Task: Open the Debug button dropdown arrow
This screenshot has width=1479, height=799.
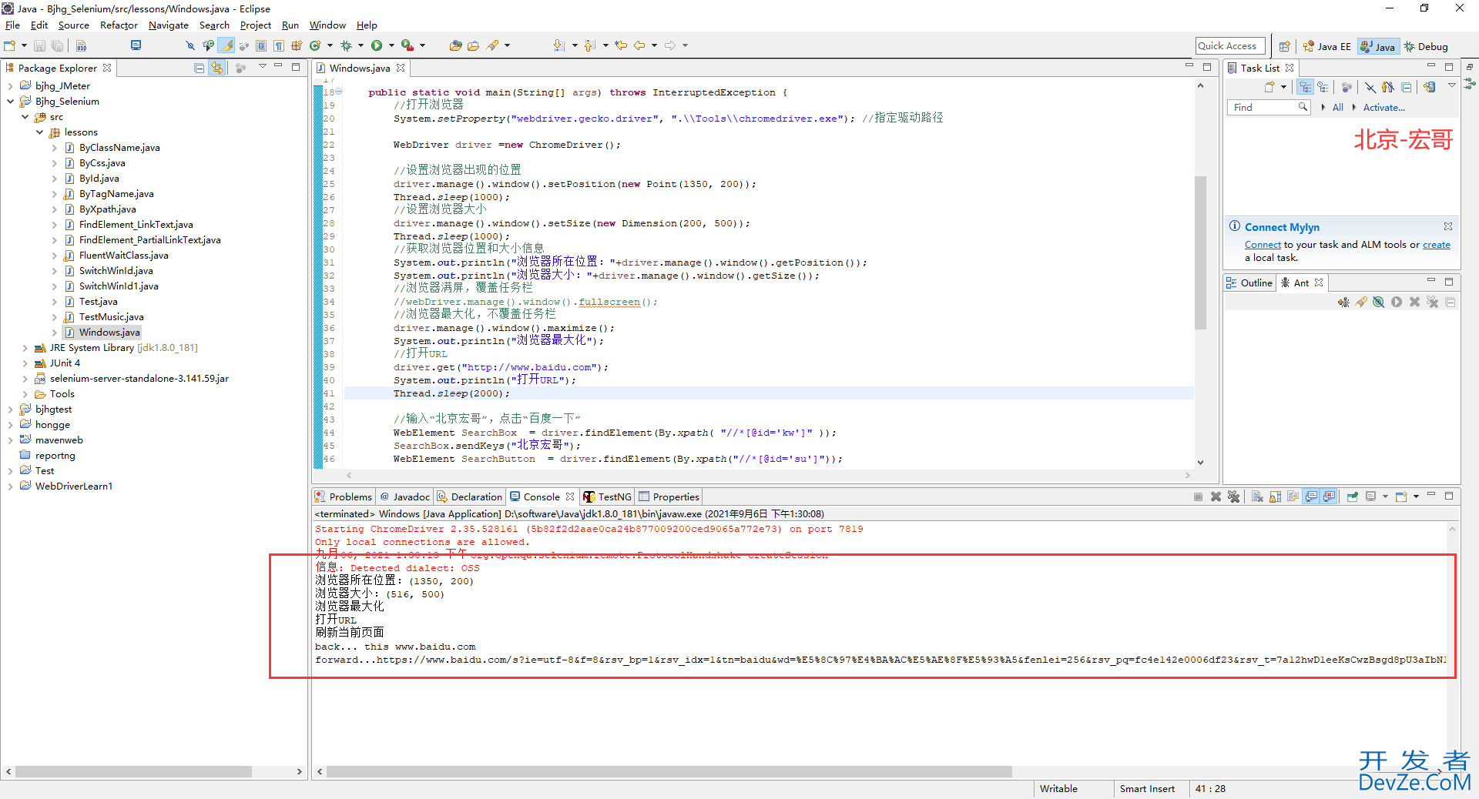Action: click(361, 46)
